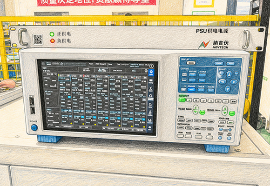Tap the white button under the DISPLAY label
Image resolution: width=270 pixels, height=186 pixels.
pos(191,63)
